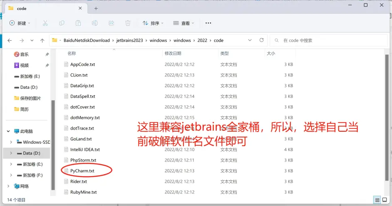Navigate to jetbrains2023 breadcrumb
The height and width of the screenshot is (206, 392).
tap(129, 40)
